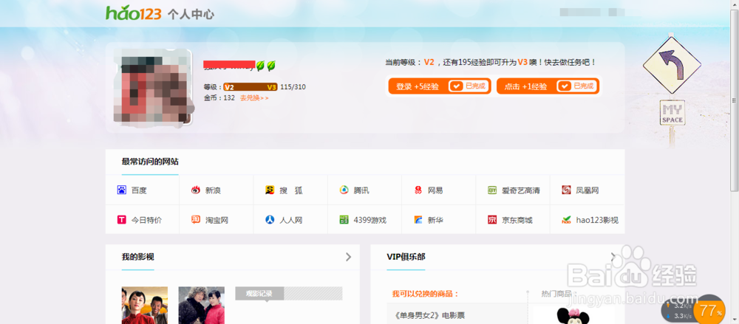Click the 金币：132 text
739x324 pixels.
pos(219,98)
